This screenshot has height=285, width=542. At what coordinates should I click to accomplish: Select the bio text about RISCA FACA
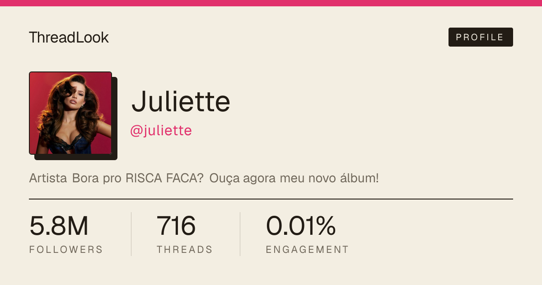coord(204,178)
